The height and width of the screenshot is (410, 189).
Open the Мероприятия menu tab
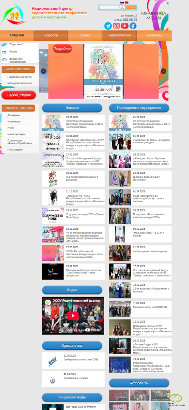(x=120, y=35)
